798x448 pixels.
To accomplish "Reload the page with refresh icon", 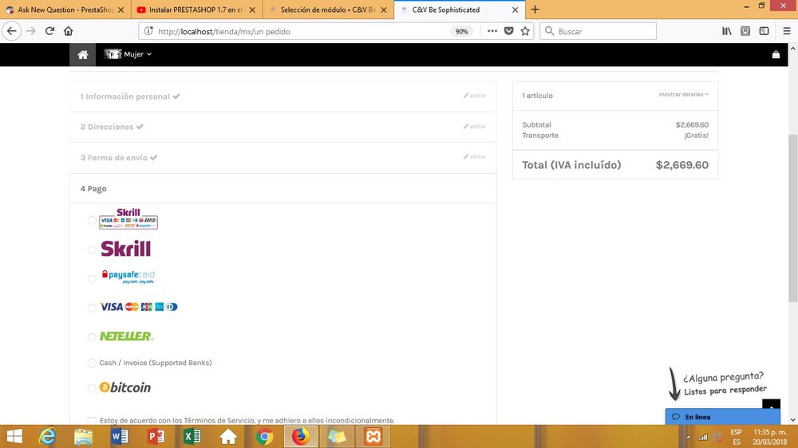I will [49, 31].
